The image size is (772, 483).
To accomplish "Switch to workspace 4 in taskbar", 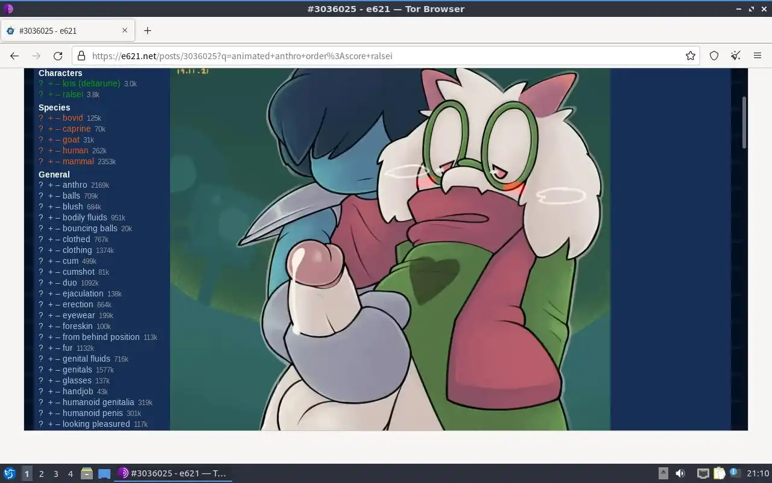I will (70, 473).
